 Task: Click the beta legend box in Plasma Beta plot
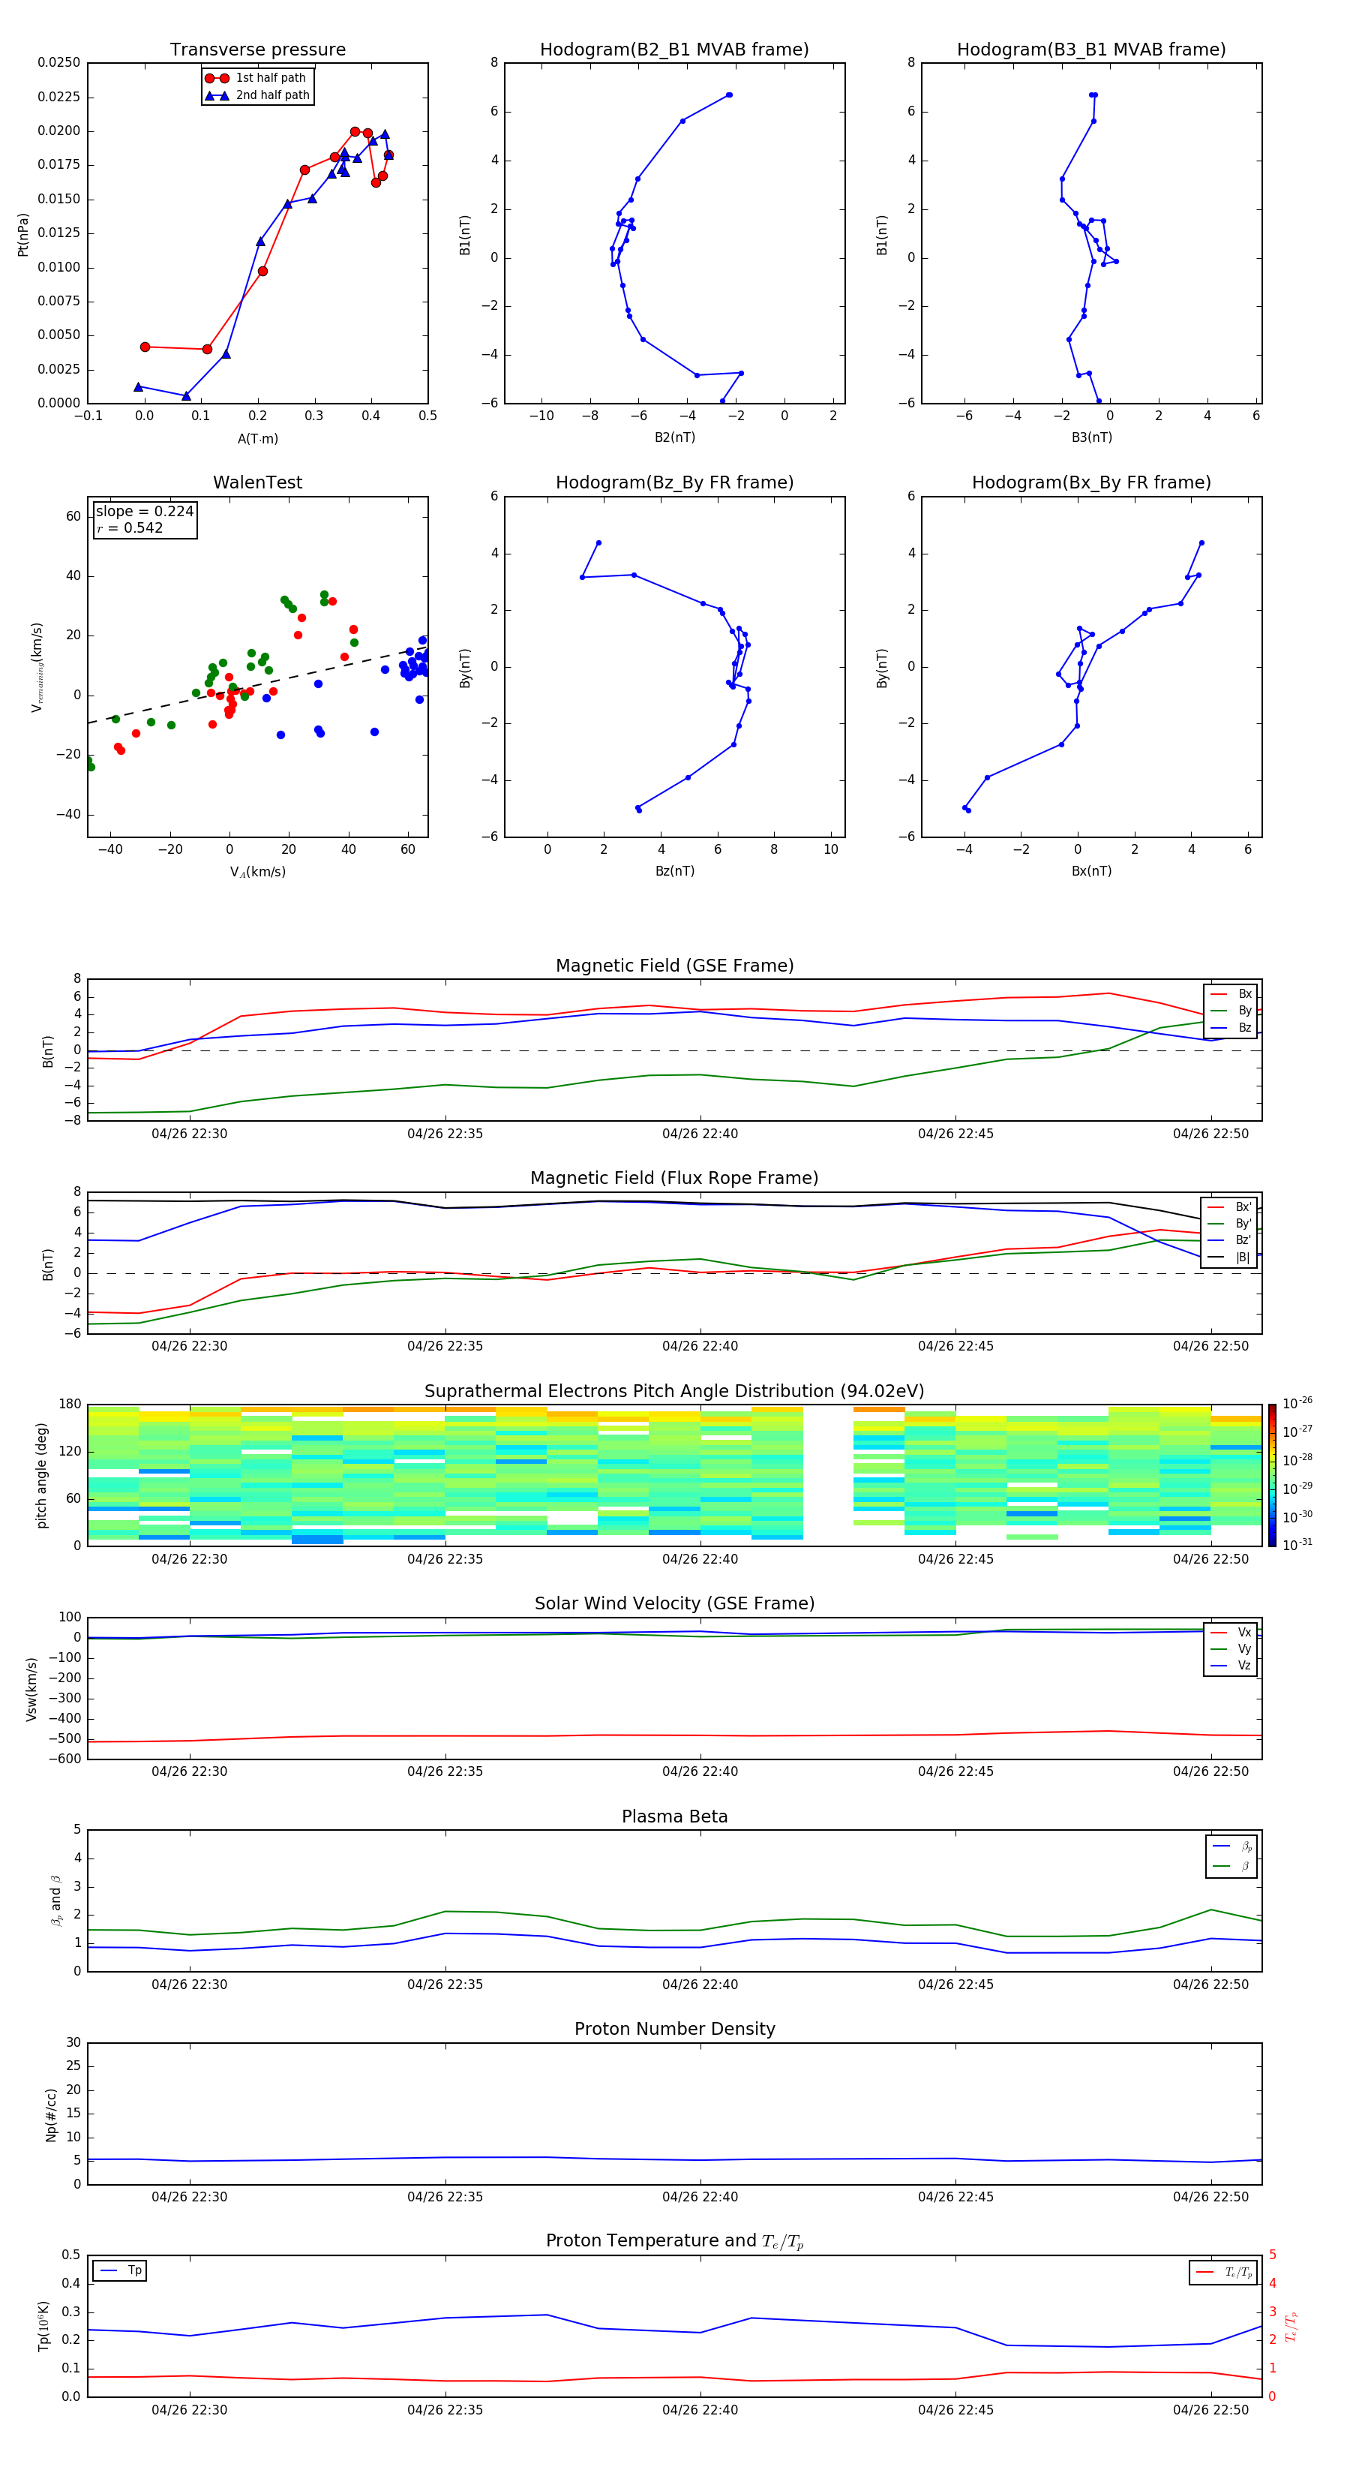[1231, 1856]
